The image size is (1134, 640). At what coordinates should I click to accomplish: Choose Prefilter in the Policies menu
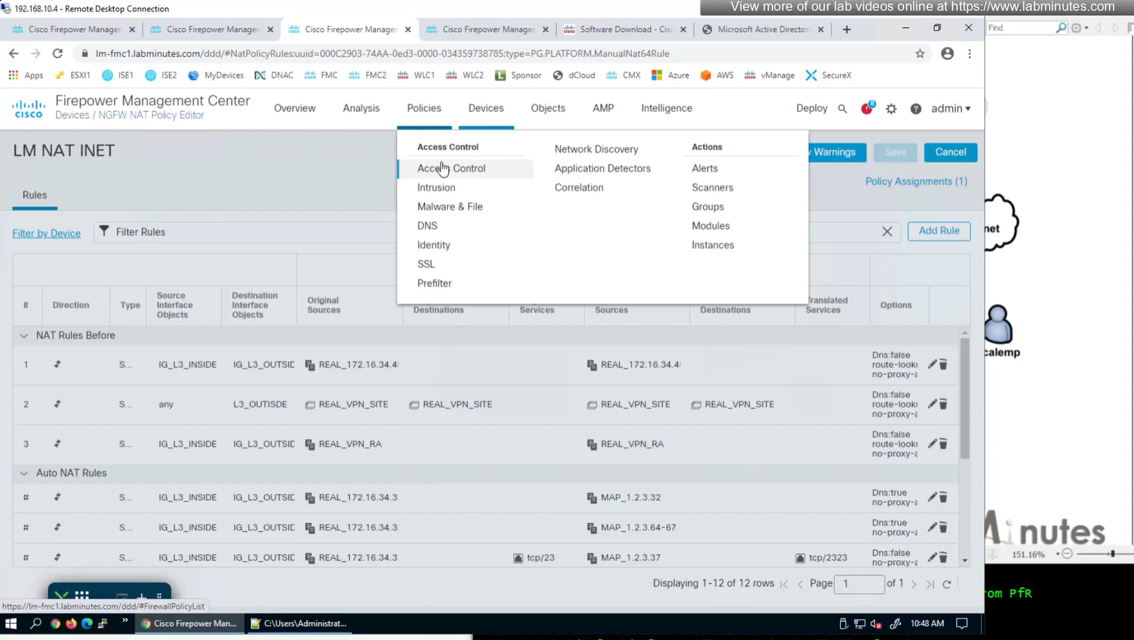click(x=434, y=284)
